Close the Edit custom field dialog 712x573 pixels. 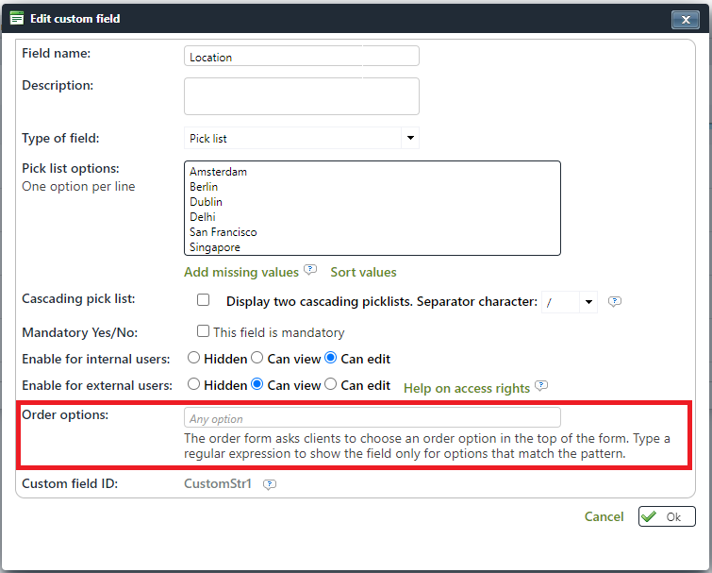click(x=684, y=19)
